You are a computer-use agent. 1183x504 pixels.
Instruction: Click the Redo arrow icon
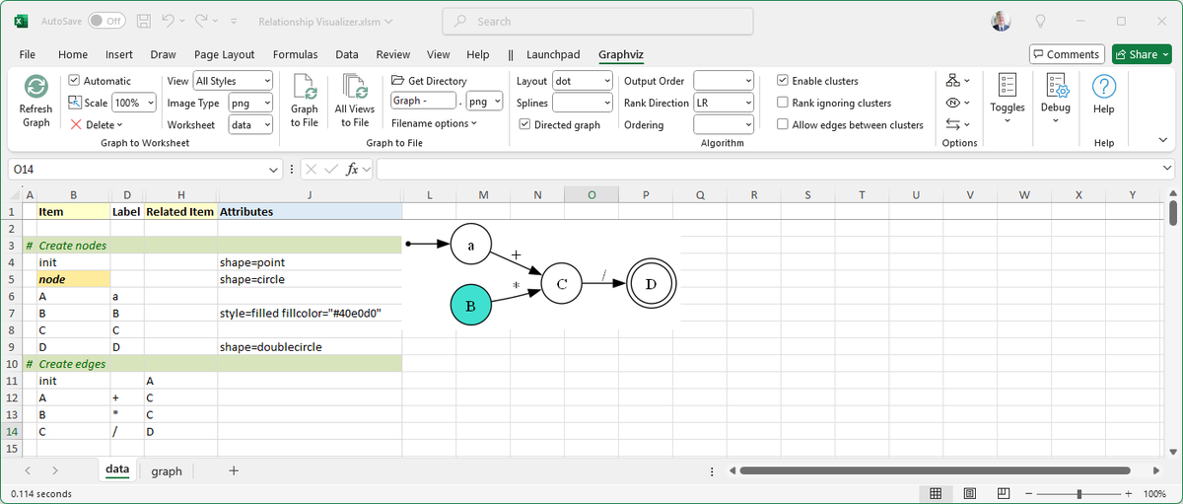pos(202,21)
